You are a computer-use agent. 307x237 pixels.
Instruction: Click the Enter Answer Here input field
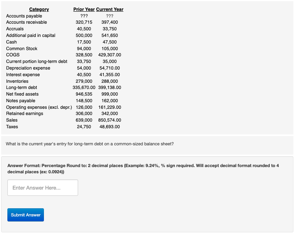point(43,188)
